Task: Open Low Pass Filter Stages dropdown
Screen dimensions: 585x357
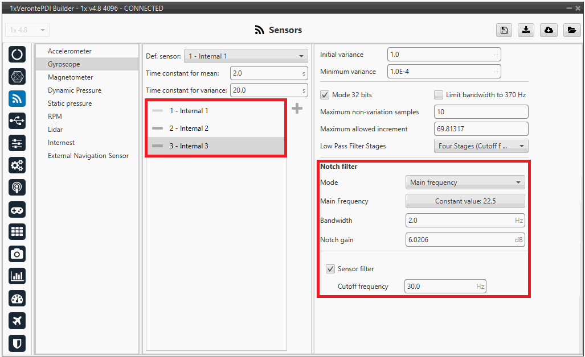Action: click(481, 146)
